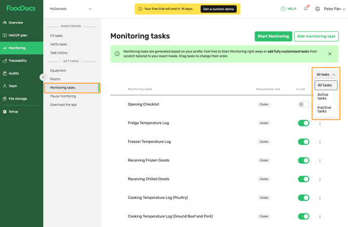The height and width of the screenshot is (227, 348).
Task: Open HACCP plan book icon
Action: click(x=5, y=35)
